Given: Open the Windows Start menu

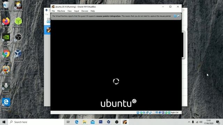Looking at the screenshot, I should point(4,122).
